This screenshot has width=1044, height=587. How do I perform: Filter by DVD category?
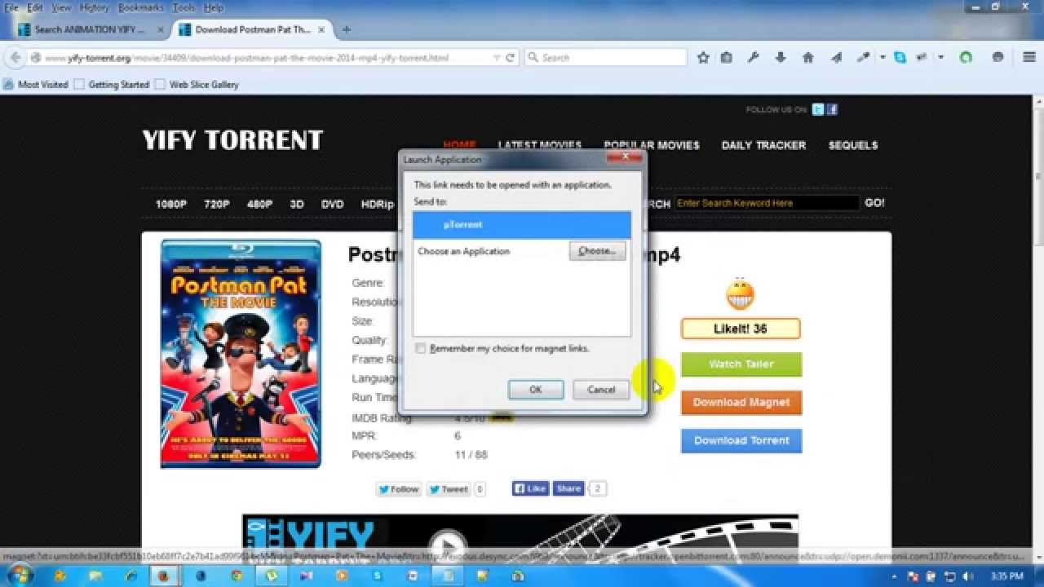point(332,205)
